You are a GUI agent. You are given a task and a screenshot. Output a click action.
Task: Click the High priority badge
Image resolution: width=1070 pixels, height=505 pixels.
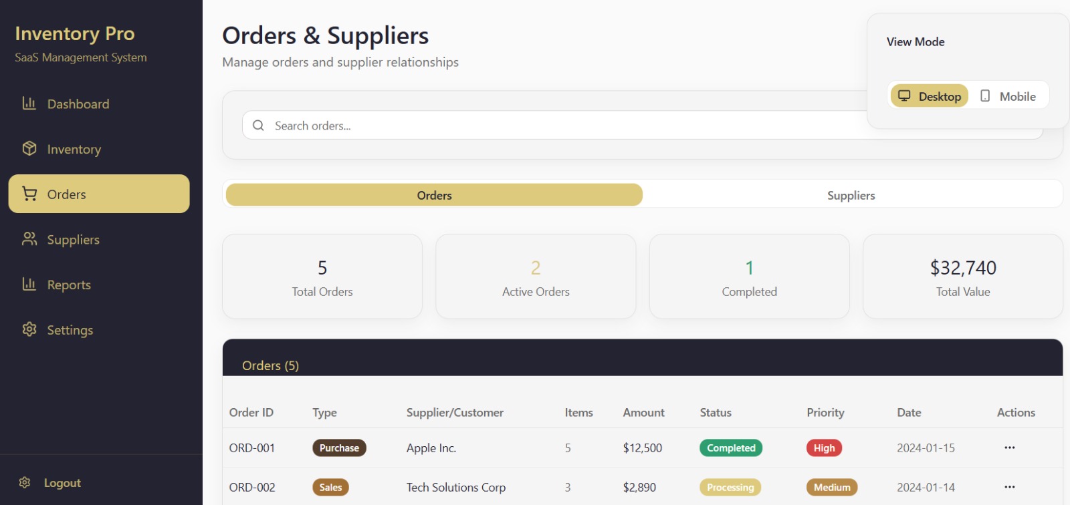[823, 448]
